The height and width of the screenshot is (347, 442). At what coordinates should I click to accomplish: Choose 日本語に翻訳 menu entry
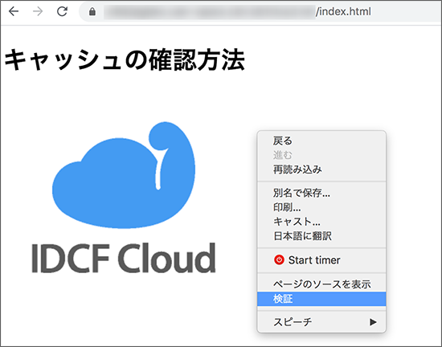(321, 236)
